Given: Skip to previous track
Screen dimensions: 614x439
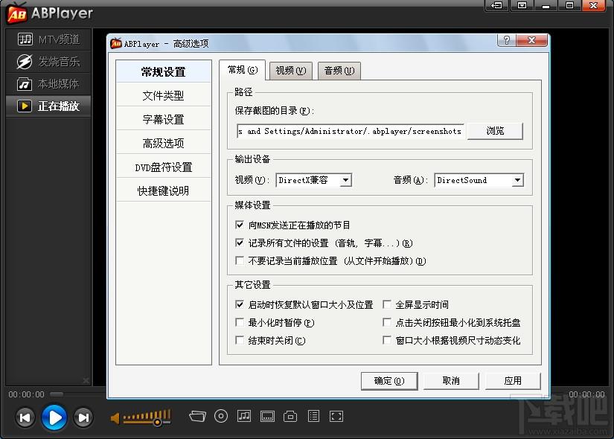Looking at the screenshot, I should tap(25, 417).
